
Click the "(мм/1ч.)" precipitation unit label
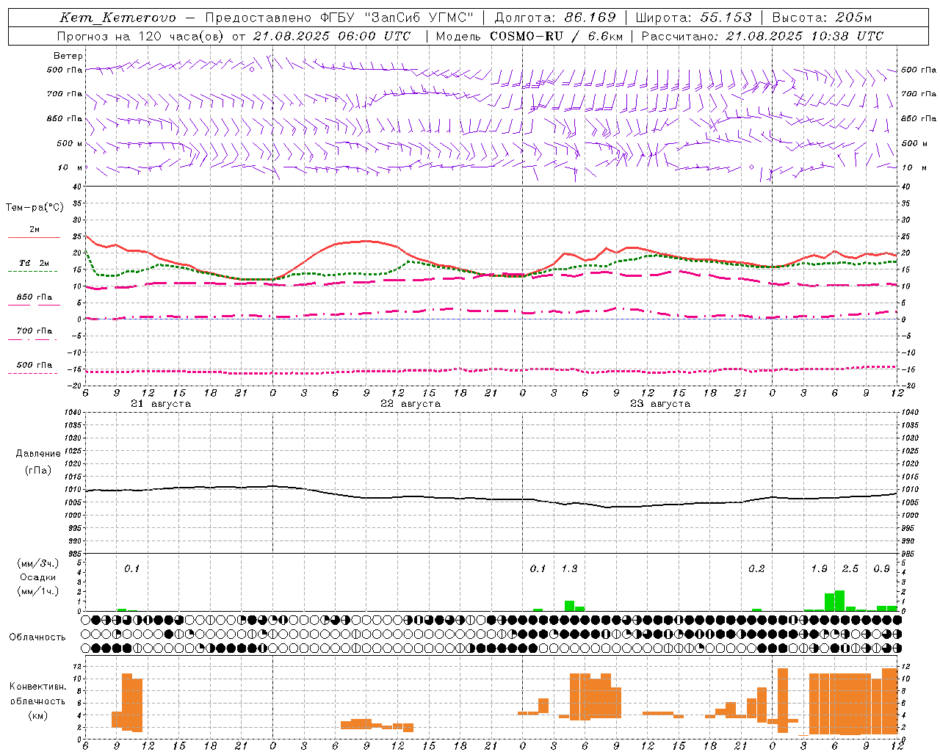click(38, 591)
